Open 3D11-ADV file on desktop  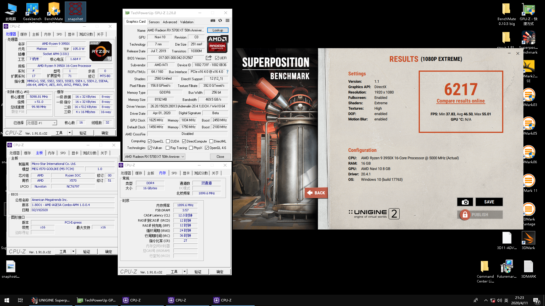[x=507, y=240]
